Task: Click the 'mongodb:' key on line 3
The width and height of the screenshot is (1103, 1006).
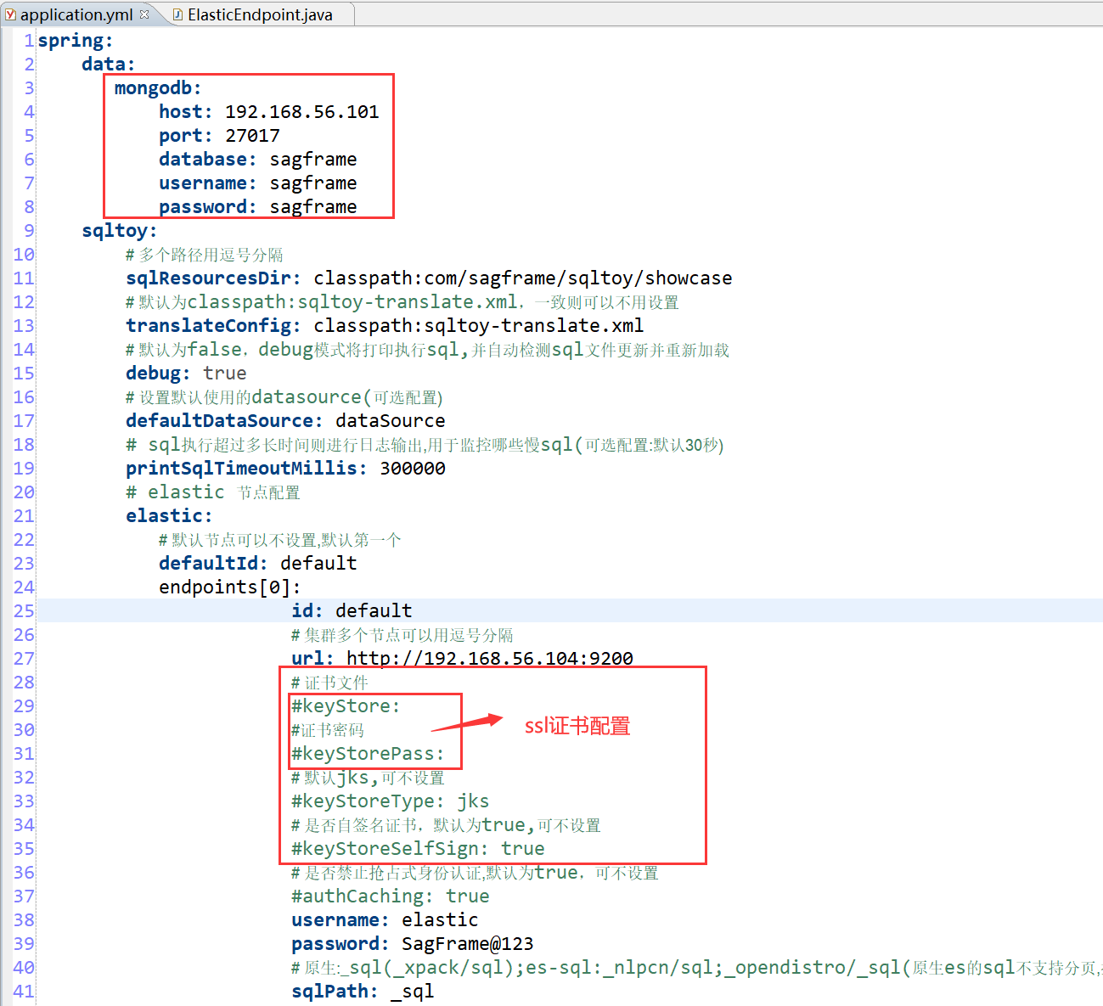Action: (x=158, y=88)
